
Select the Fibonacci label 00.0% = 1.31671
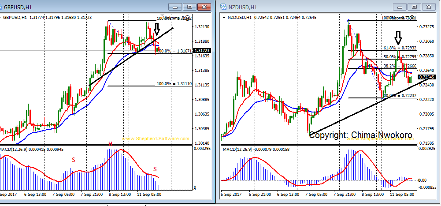coord(175,51)
